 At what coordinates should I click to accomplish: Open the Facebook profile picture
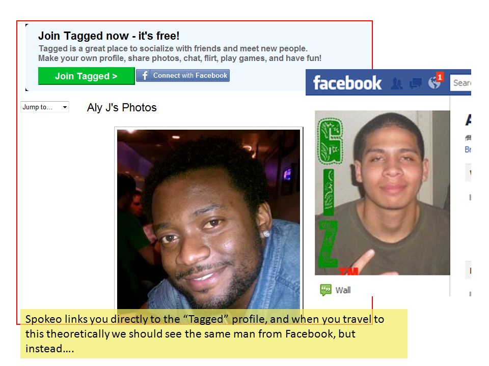(383, 193)
